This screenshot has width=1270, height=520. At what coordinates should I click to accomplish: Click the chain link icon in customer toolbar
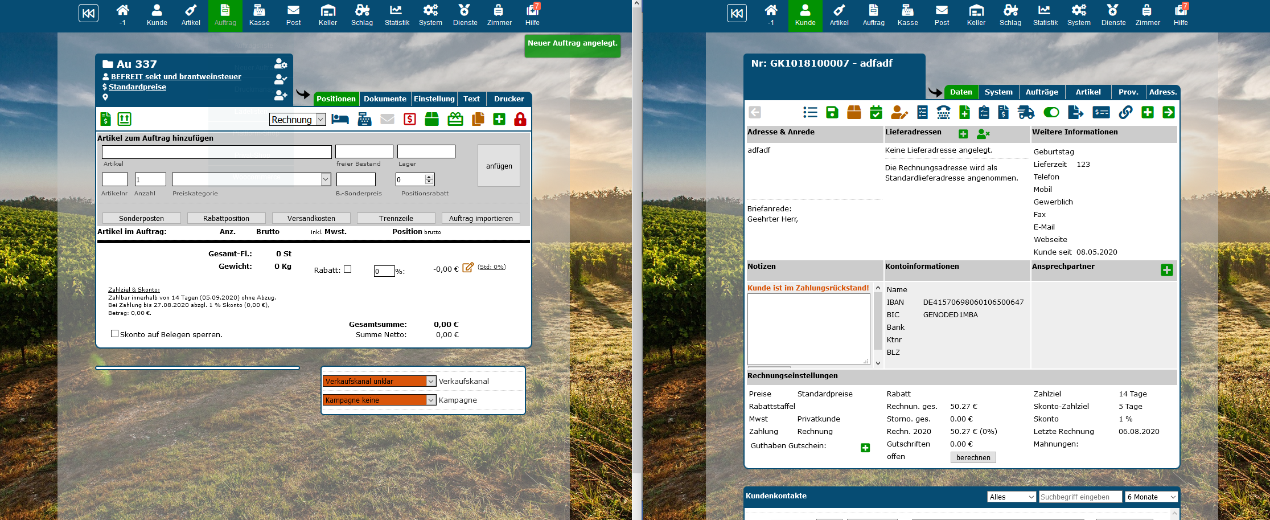[x=1125, y=112]
